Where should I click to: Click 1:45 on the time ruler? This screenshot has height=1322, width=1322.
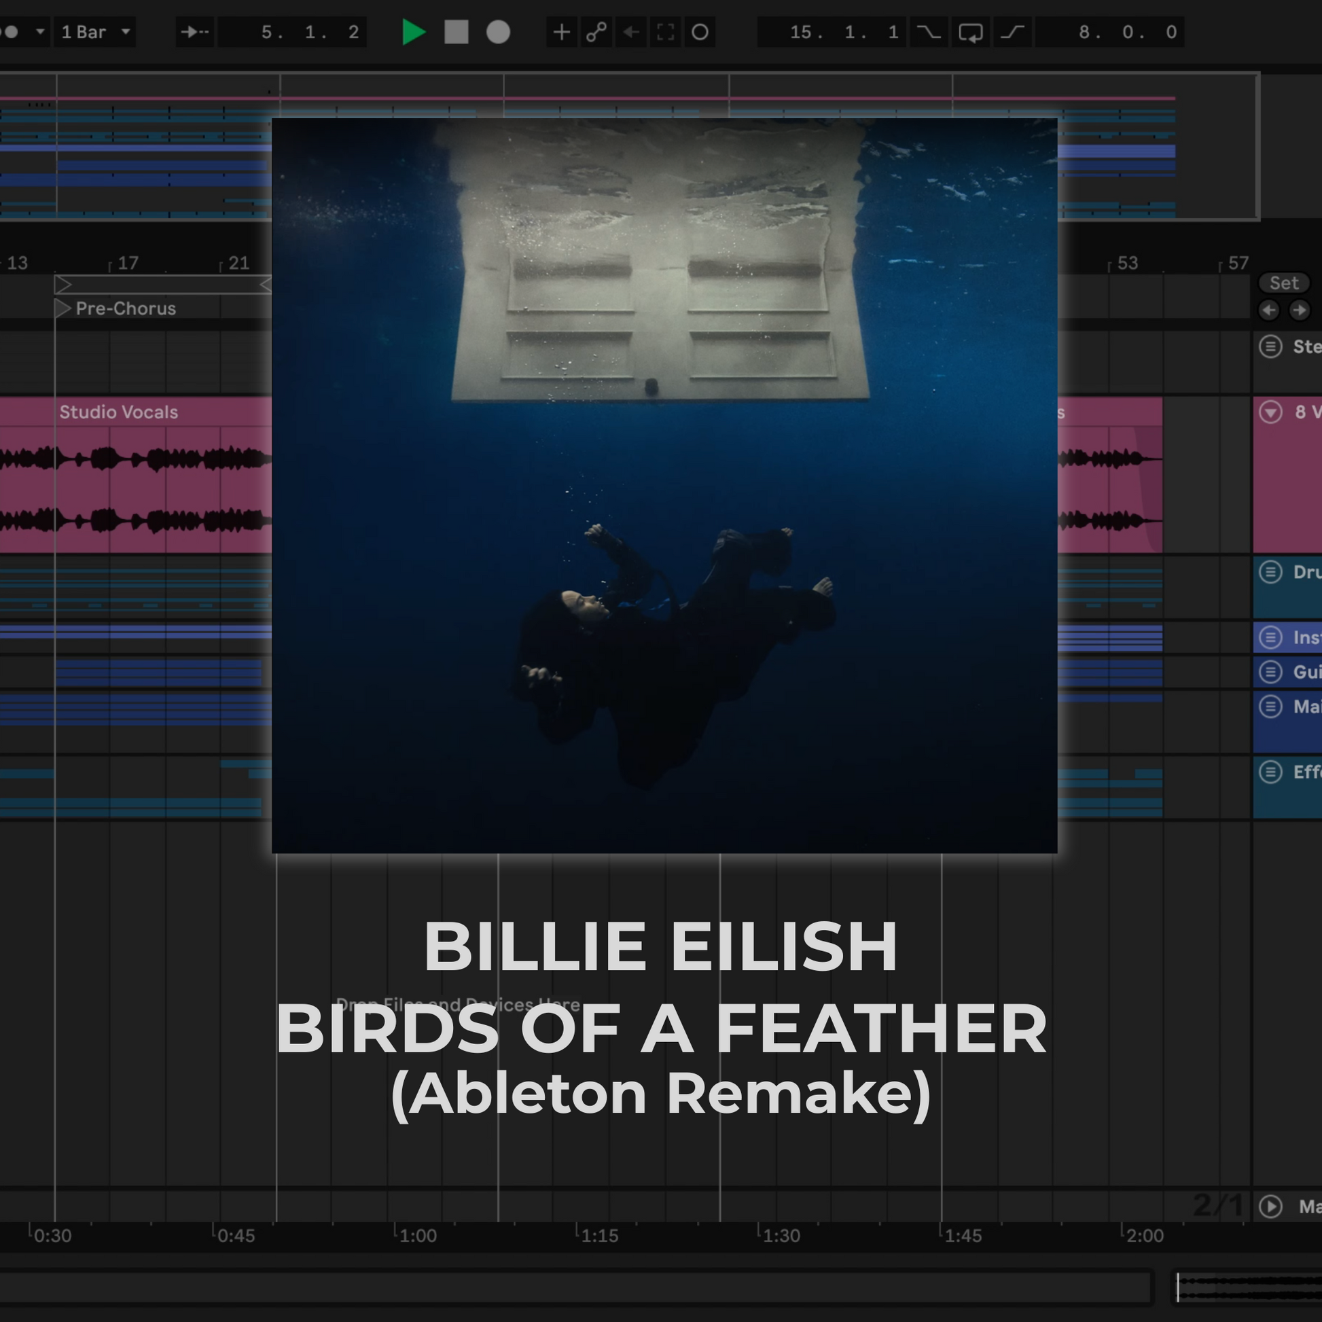pos(963,1236)
